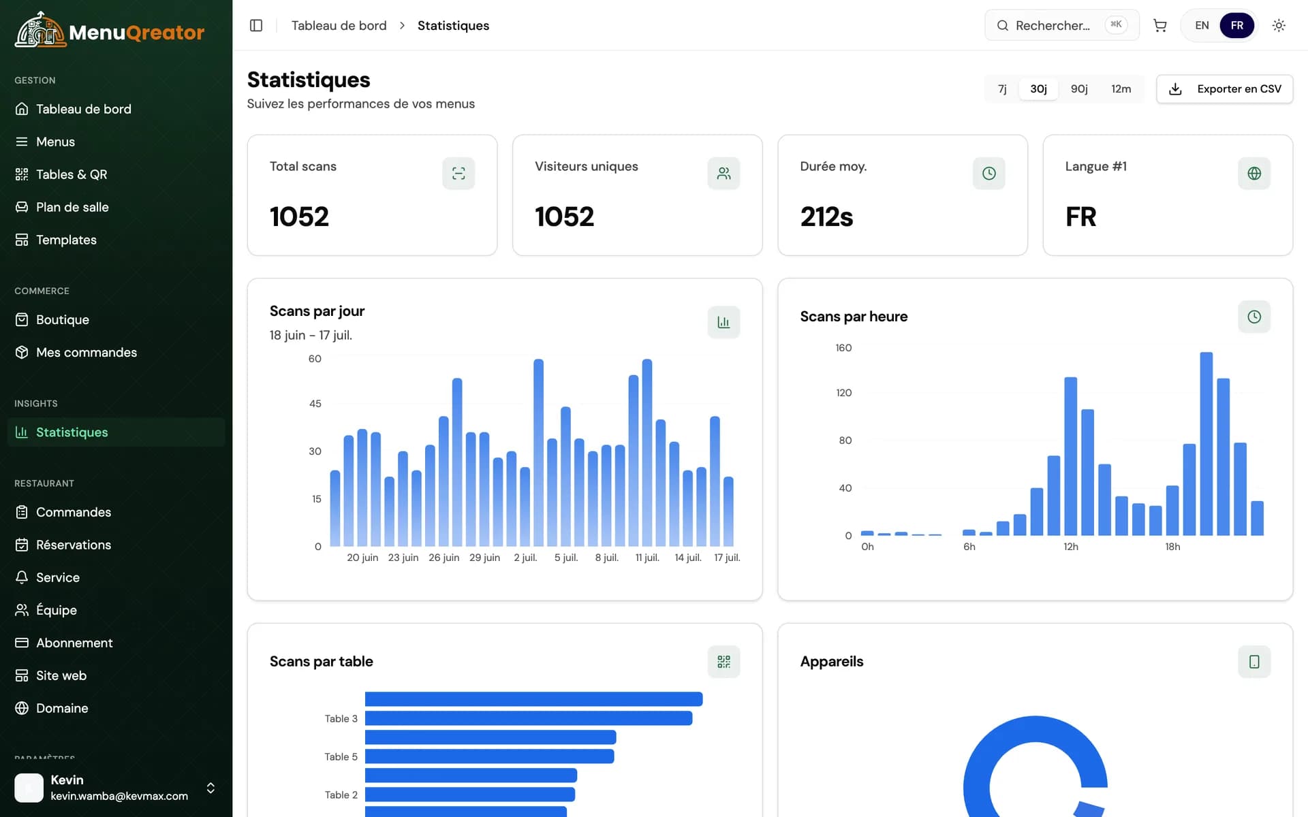The image size is (1308, 817).
Task: Click the Scans par table QR icon
Action: (x=723, y=662)
